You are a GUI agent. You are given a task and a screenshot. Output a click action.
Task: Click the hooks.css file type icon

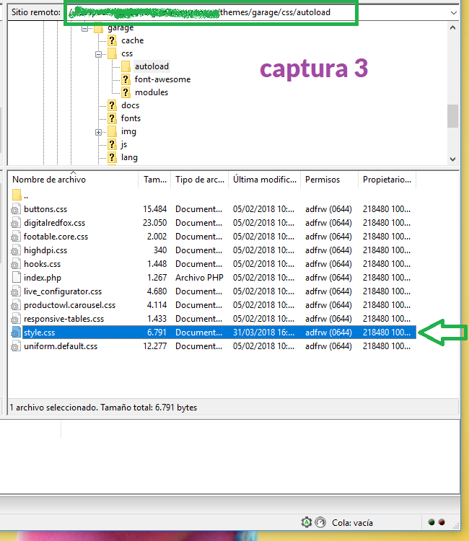(16, 264)
